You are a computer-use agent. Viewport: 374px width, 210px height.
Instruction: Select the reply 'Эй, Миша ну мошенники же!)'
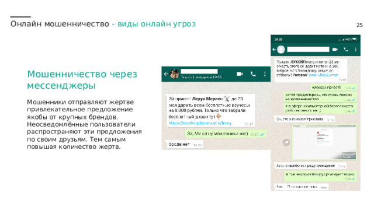(x=226, y=134)
